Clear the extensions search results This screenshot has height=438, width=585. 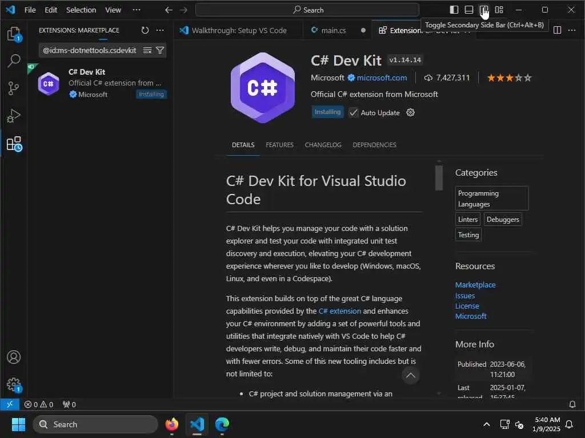[x=147, y=50]
